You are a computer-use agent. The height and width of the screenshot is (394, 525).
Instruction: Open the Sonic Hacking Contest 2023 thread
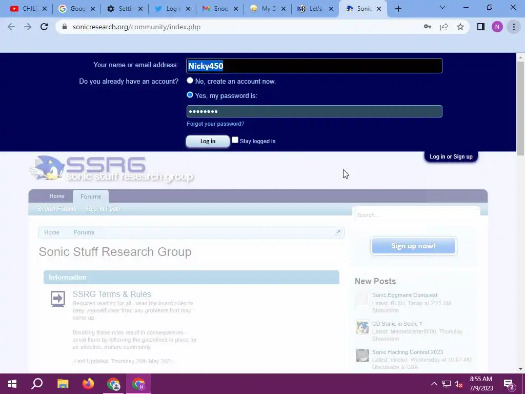coord(408,352)
